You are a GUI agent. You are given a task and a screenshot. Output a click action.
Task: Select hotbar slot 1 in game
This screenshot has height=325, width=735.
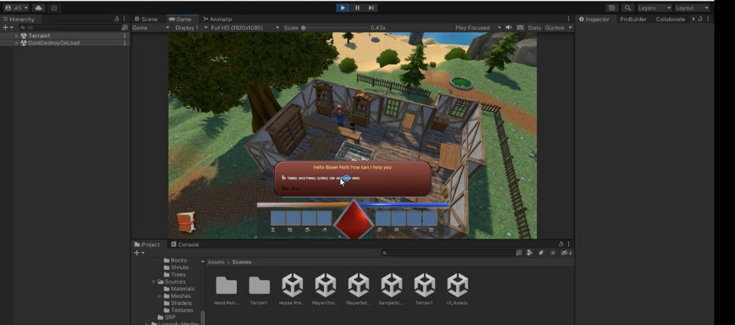coord(278,218)
